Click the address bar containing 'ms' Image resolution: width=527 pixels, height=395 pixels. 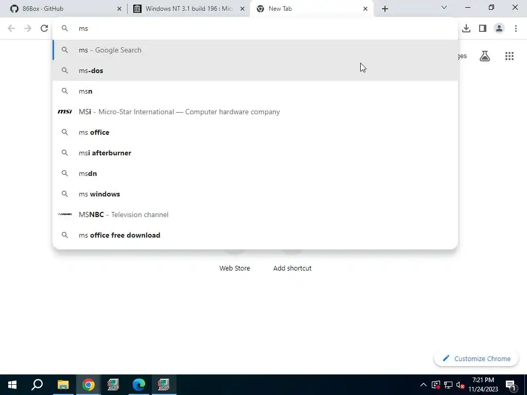coord(255,29)
